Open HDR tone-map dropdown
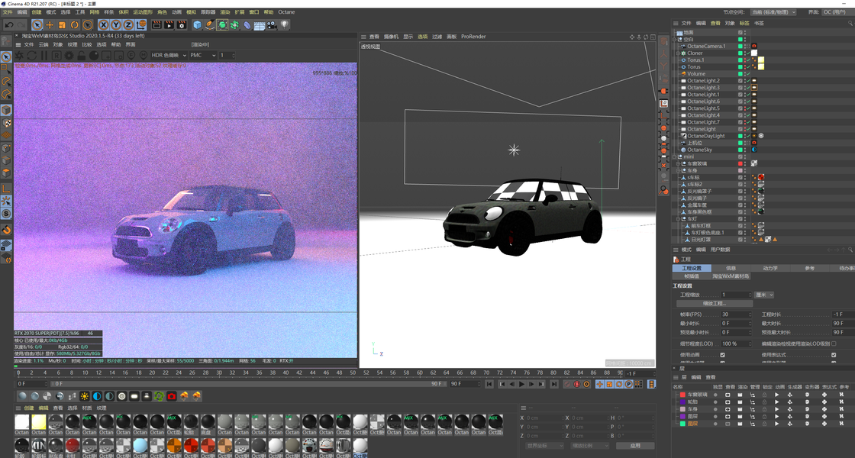Image resolution: width=855 pixels, height=458 pixels. [169, 55]
